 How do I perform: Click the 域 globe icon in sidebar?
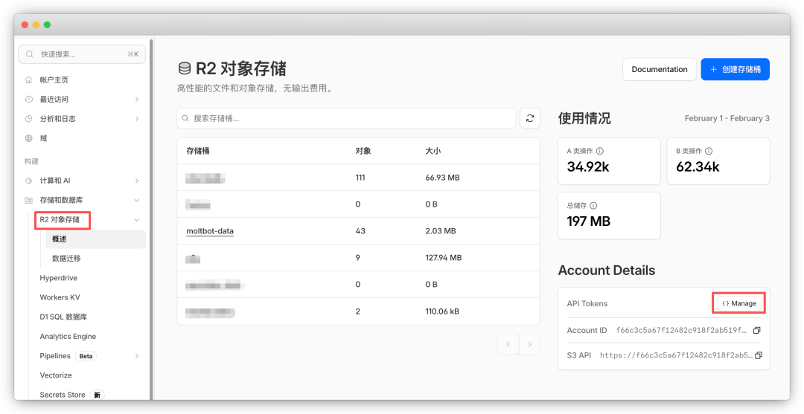[x=28, y=138]
